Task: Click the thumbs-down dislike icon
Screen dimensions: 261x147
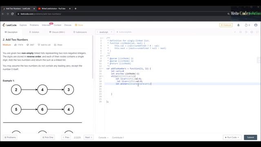Action: pos(28,45)
